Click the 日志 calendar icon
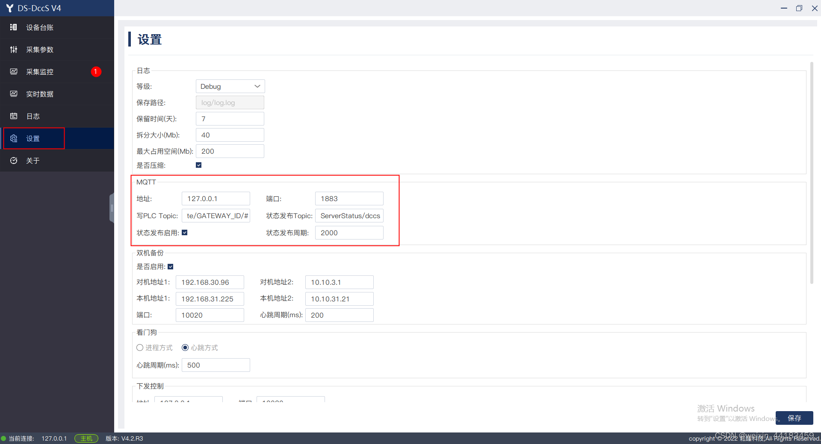The height and width of the screenshot is (444, 821). (x=14, y=116)
